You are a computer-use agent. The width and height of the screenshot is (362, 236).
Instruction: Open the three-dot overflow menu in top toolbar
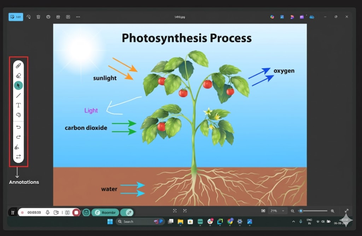click(78, 17)
